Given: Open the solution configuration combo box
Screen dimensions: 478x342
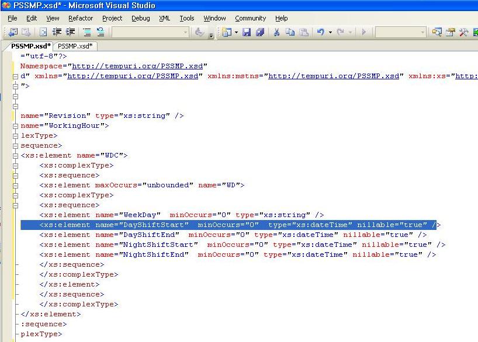Looking at the screenshot, I should pyautogui.click(x=400, y=32).
